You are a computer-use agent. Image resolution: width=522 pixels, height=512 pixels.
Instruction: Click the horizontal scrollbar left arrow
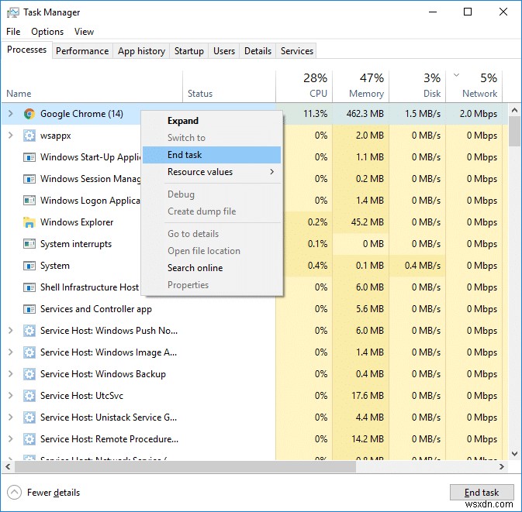coord(8,467)
